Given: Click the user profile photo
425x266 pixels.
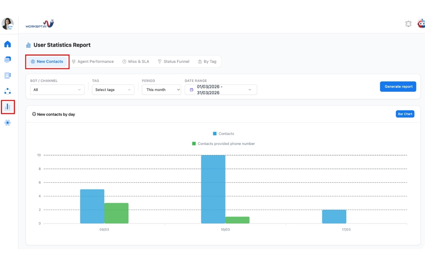Looking at the screenshot, I should (7, 24).
